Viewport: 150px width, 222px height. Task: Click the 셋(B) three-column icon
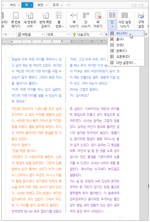click(x=112, y=45)
